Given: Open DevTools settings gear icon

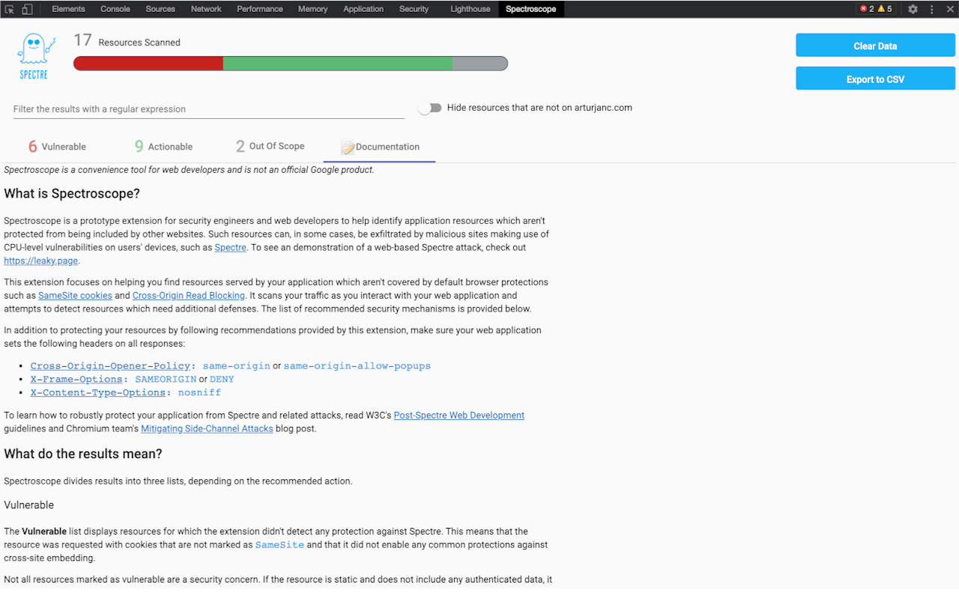Looking at the screenshot, I should click(x=913, y=9).
